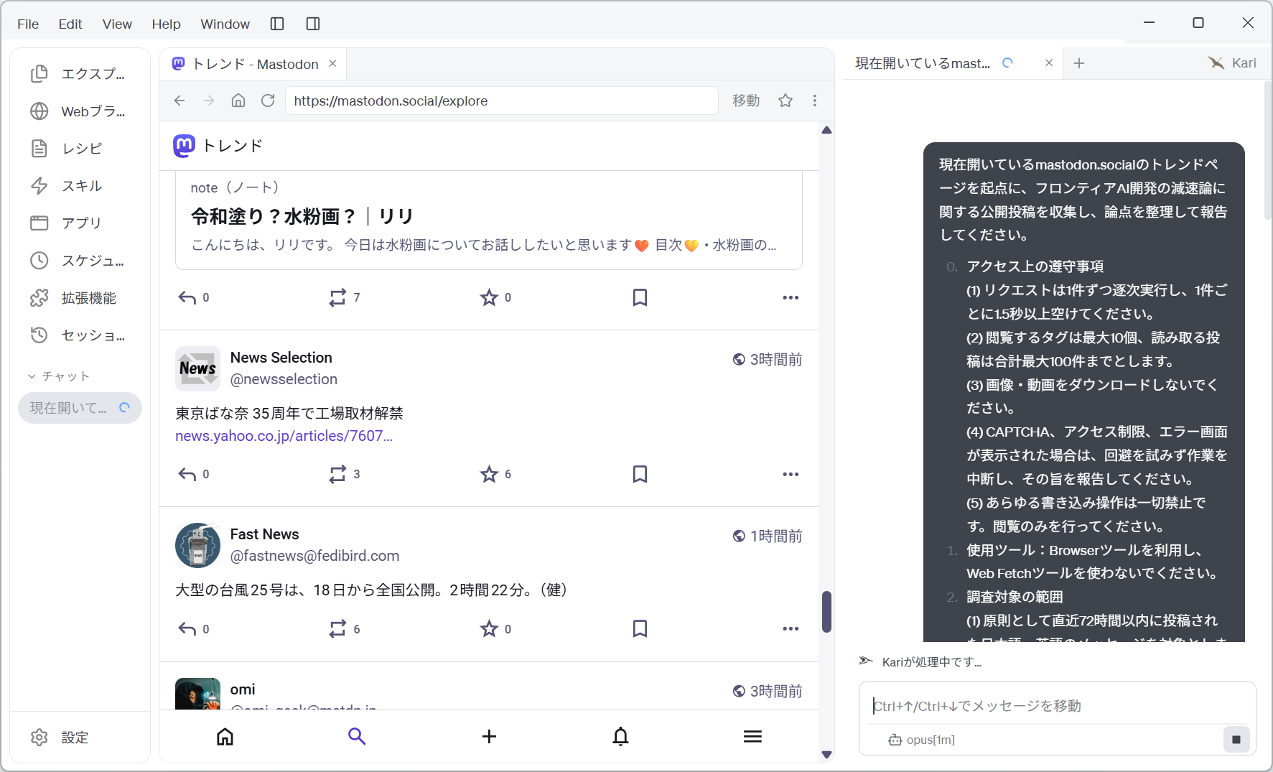Select the 現在開いて… chat entry
The width and height of the screenshot is (1273, 772).
pyautogui.click(x=80, y=408)
